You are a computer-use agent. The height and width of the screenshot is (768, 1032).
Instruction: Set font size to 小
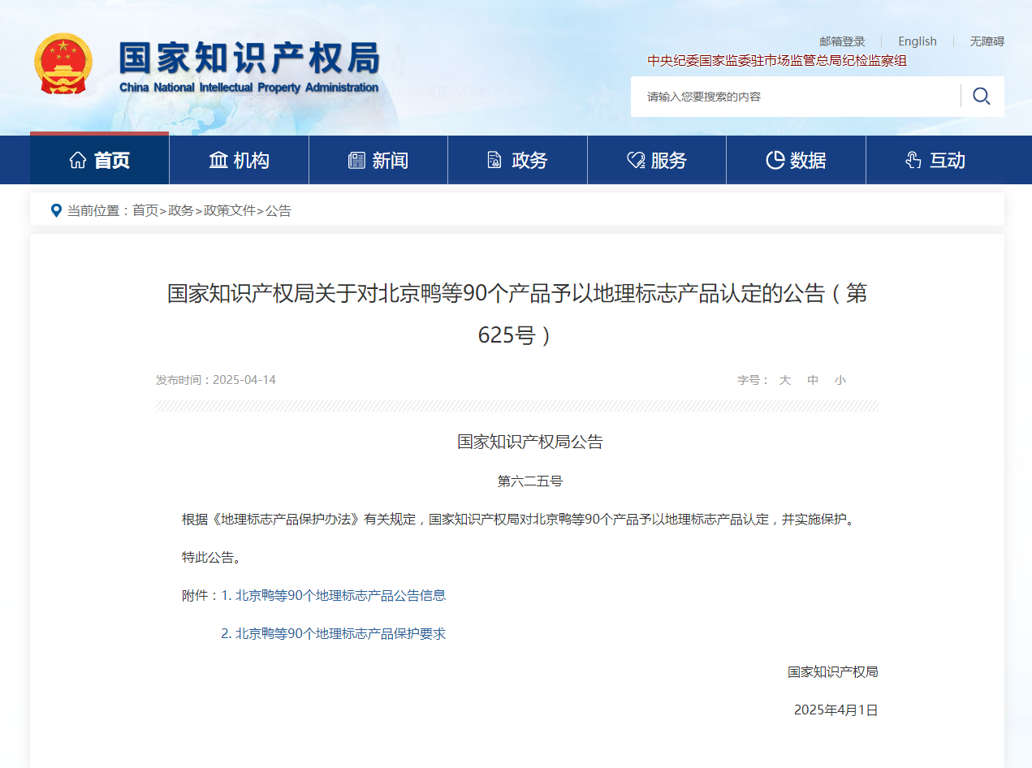click(840, 380)
